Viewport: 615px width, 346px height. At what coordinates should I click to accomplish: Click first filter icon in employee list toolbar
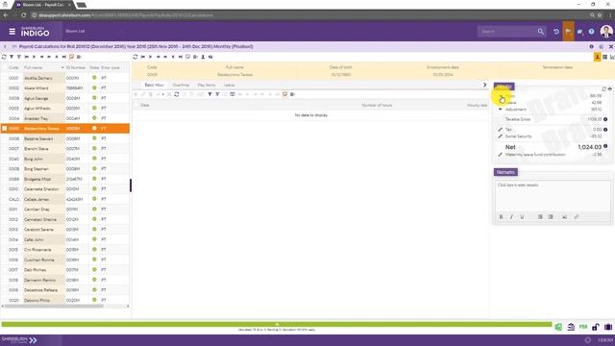click(12, 57)
